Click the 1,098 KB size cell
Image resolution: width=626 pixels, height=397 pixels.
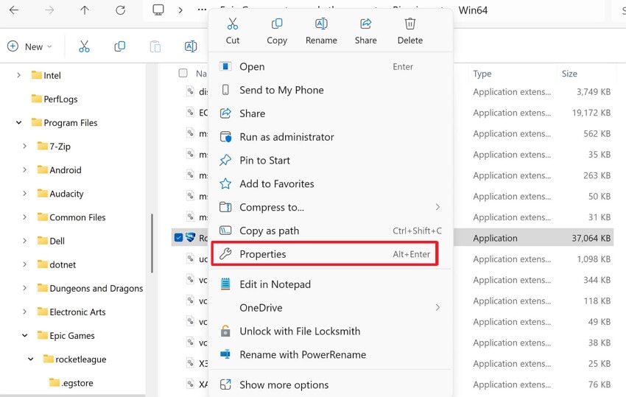click(x=594, y=259)
